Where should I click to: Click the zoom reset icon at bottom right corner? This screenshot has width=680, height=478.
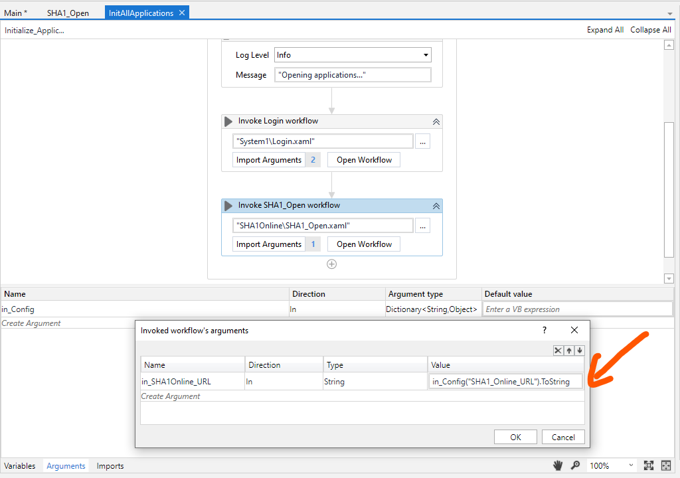pyautogui.click(x=665, y=465)
